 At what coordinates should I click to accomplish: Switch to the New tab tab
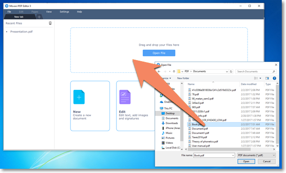coord(19,17)
